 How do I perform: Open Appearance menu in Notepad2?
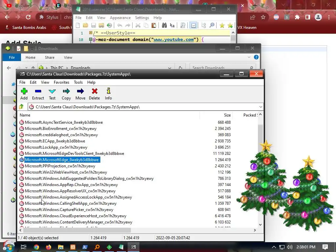[120, 18]
